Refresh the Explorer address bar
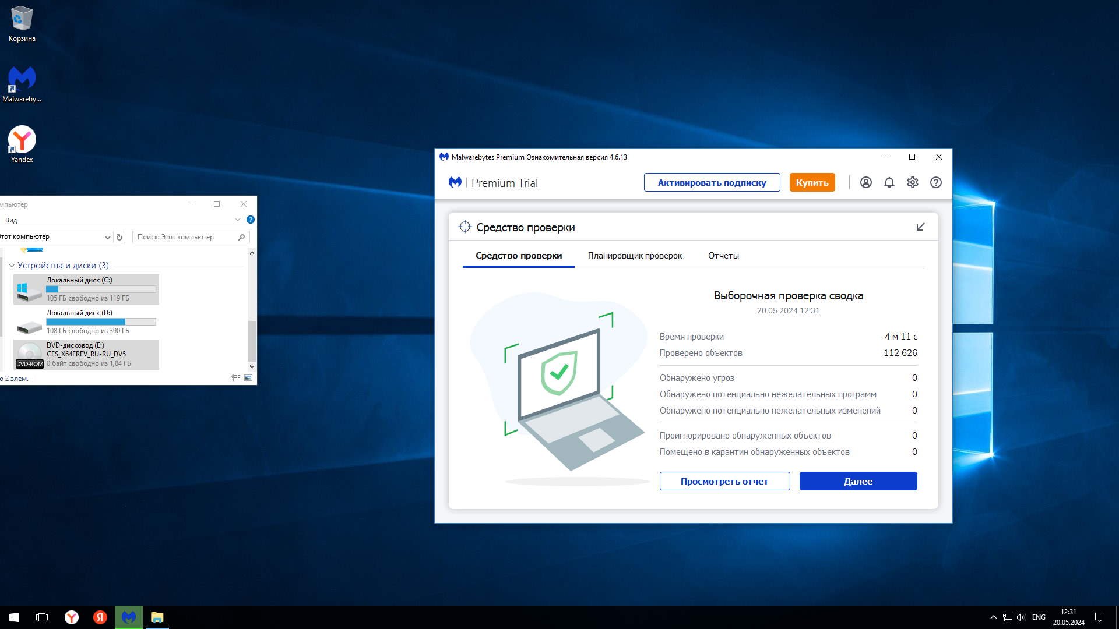Image resolution: width=1119 pixels, height=629 pixels. click(119, 237)
